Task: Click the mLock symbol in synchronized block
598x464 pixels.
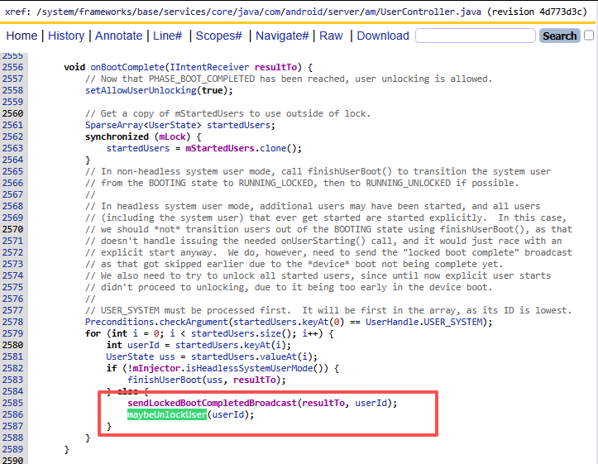Action: [172, 136]
